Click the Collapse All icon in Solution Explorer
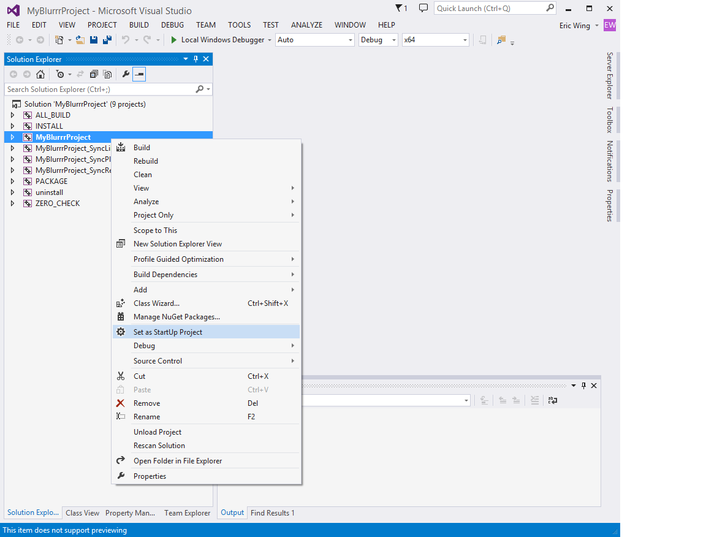The image size is (706, 537). pos(94,74)
